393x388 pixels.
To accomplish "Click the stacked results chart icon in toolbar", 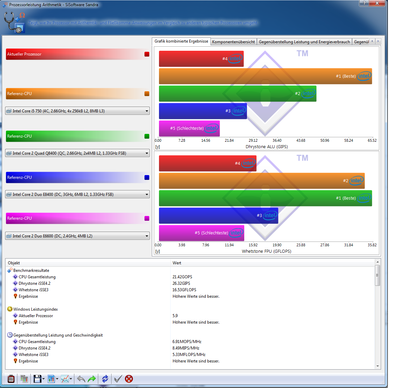I will pyautogui.click(x=24, y=379).
